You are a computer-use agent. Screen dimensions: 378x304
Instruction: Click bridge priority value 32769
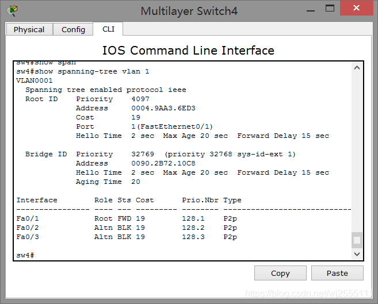(x=143, y=154)
